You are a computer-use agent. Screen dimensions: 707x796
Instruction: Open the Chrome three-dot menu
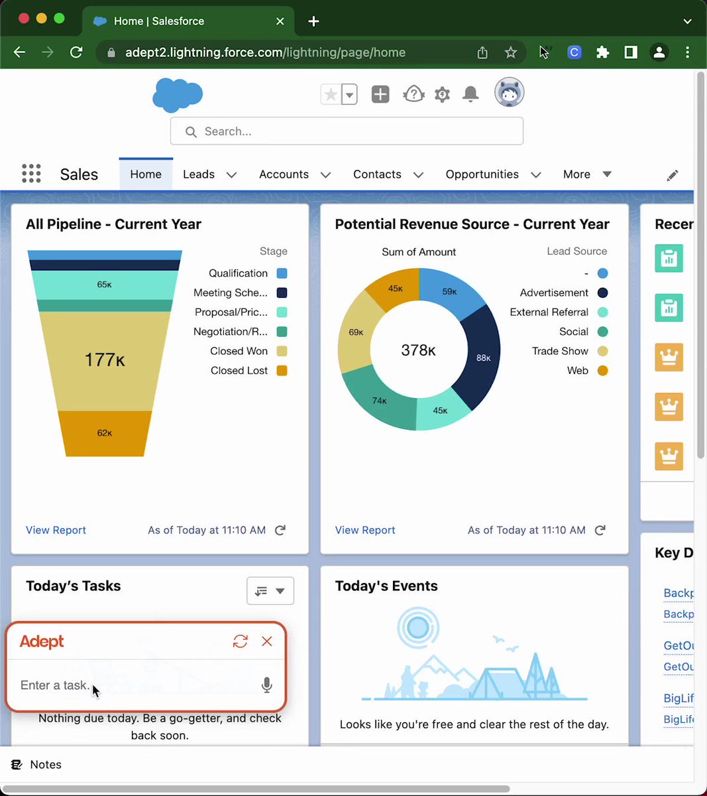[687, 52]
